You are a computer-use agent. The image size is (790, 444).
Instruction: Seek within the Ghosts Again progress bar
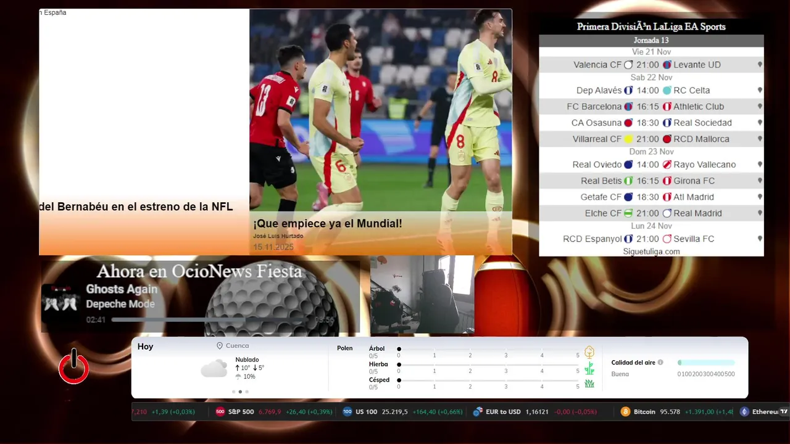click(x=210, y=320)
